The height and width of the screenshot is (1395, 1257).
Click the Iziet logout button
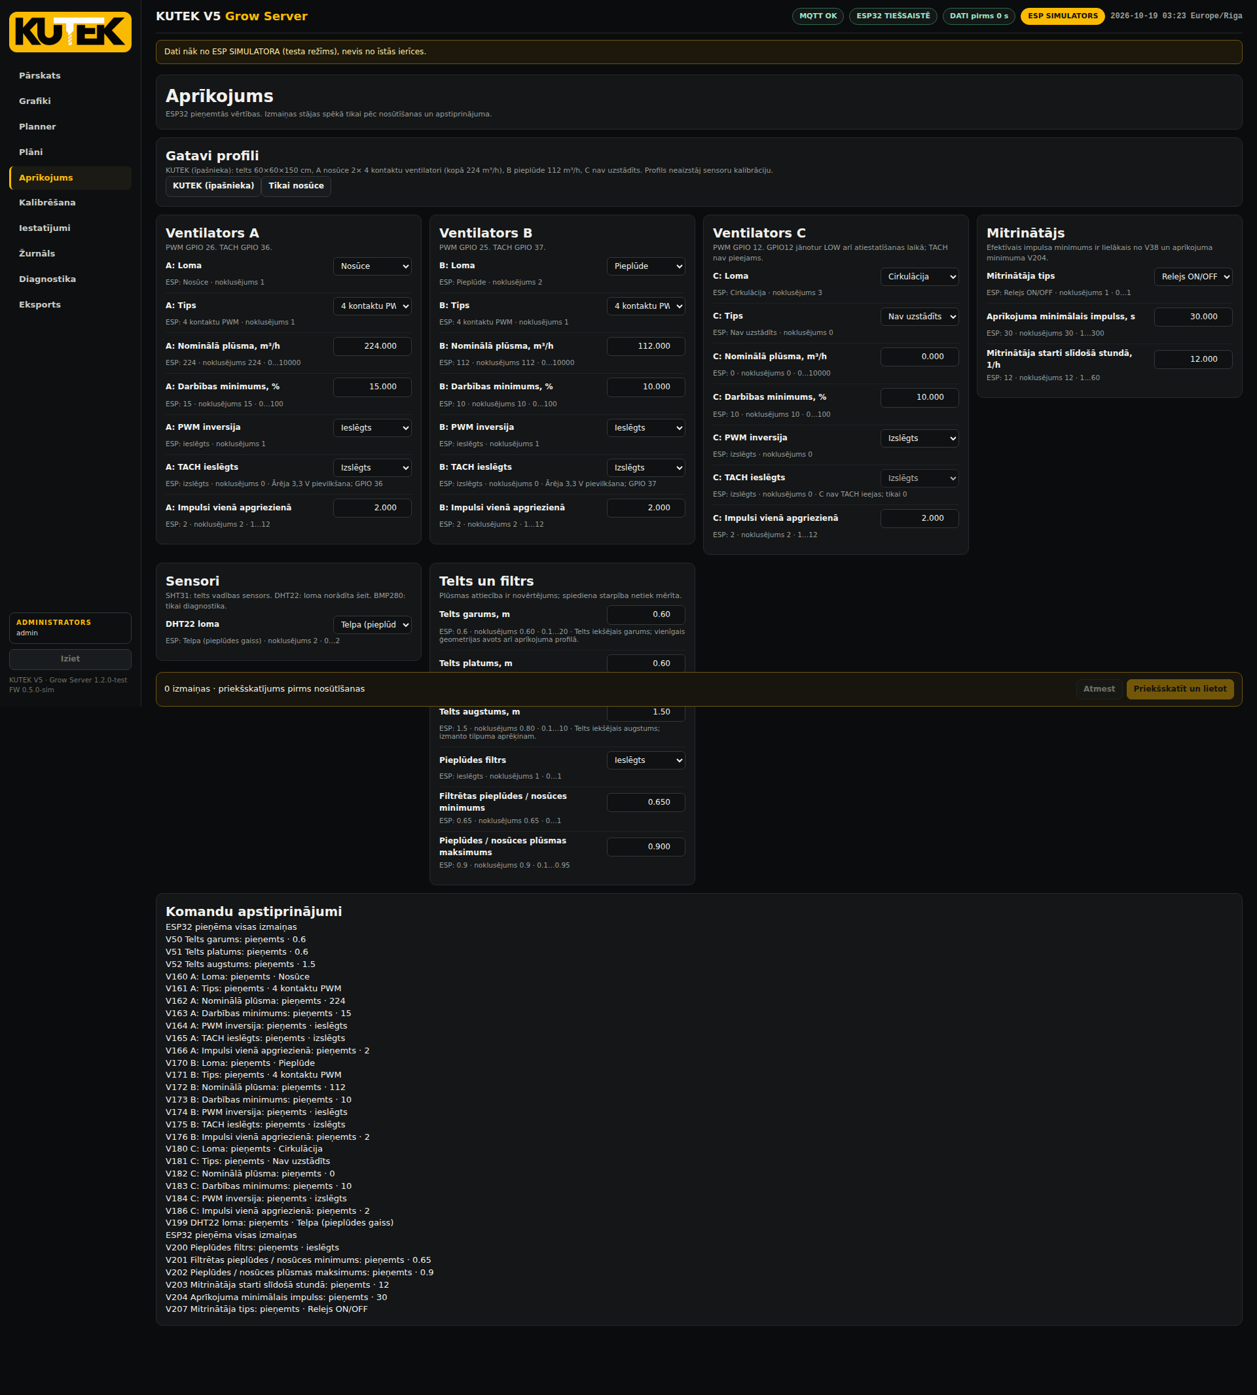click(70, 659)
